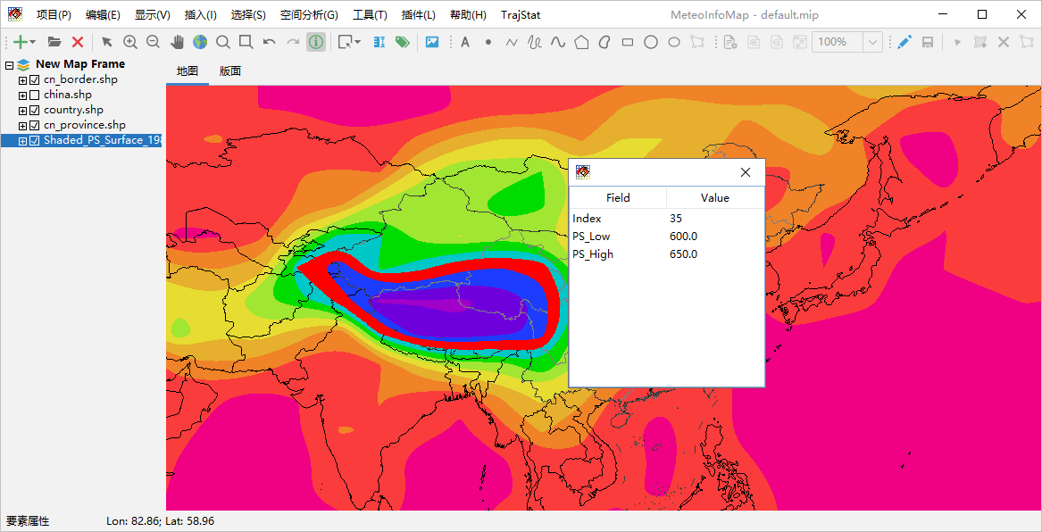Uncheck the cn_border.shp layer checkbox
The width and height of the screenshot is (1042, 532).
coord(35,79)
